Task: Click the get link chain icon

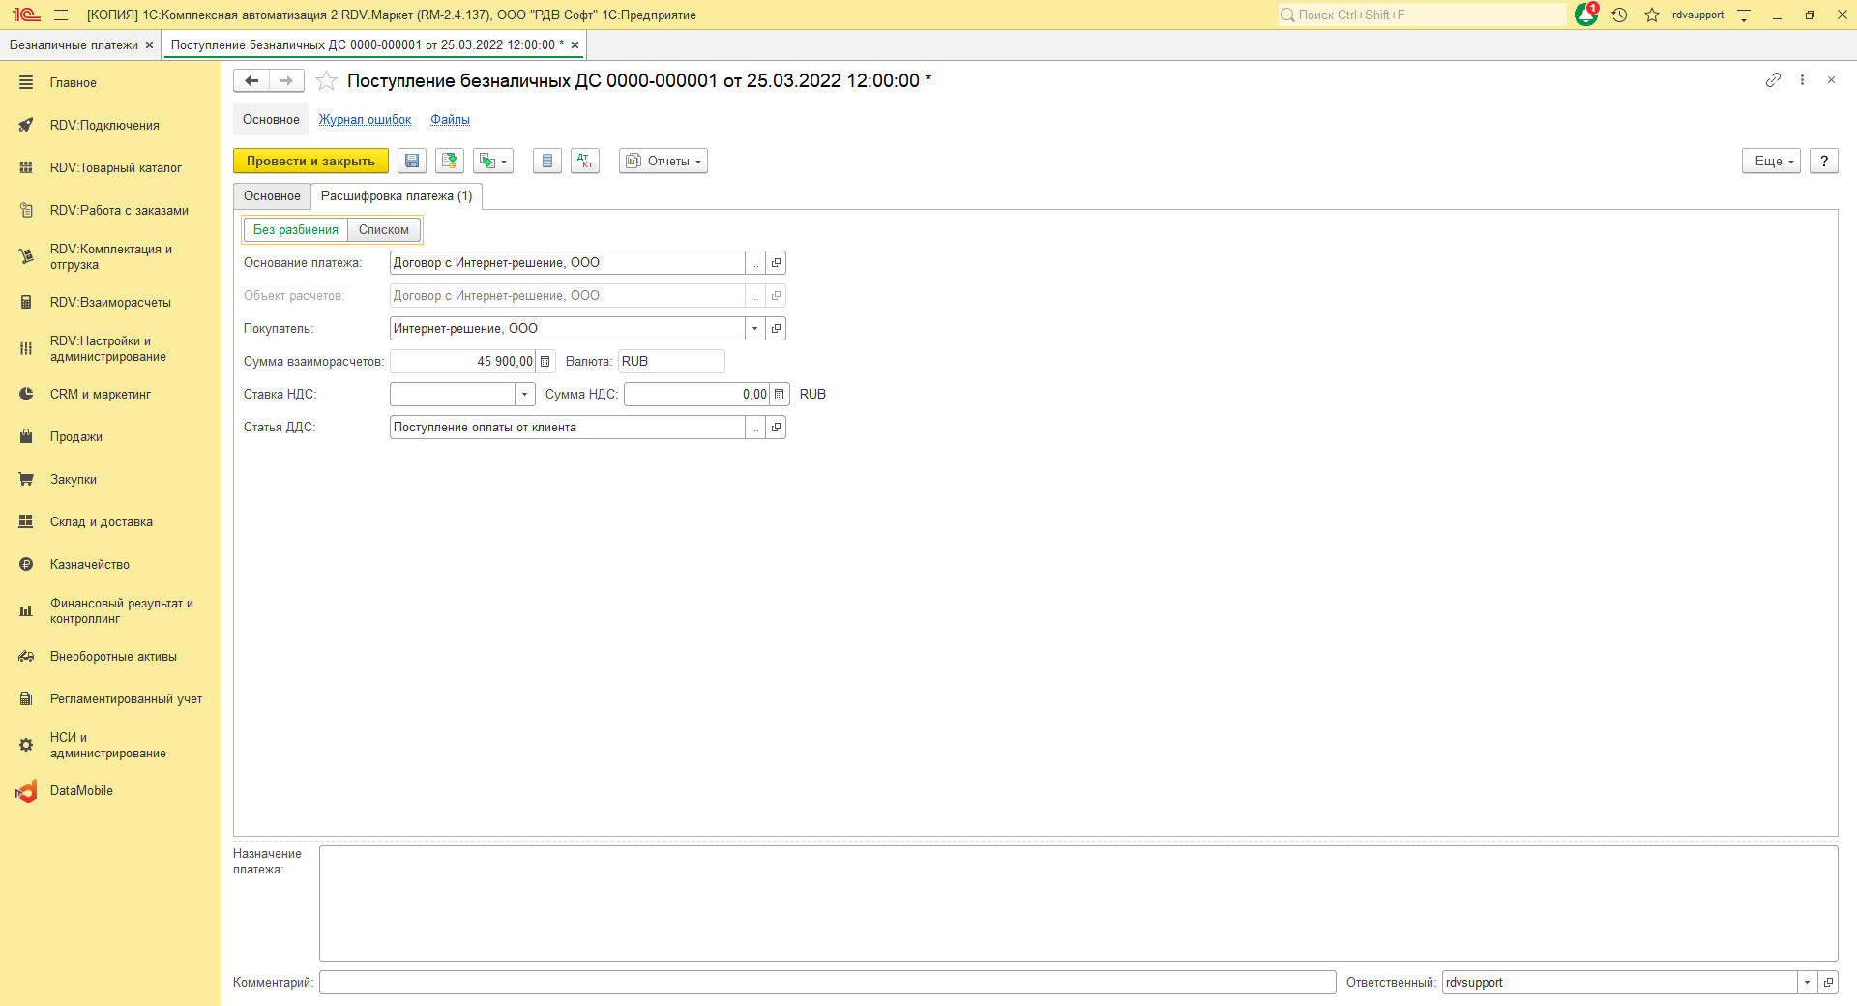Action: click(x=1773, y=80)
